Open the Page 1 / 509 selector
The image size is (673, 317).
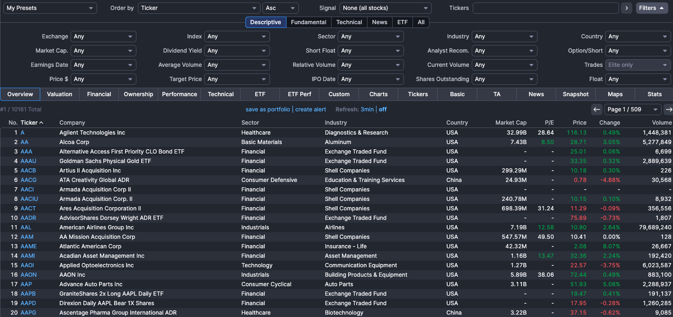633,109
